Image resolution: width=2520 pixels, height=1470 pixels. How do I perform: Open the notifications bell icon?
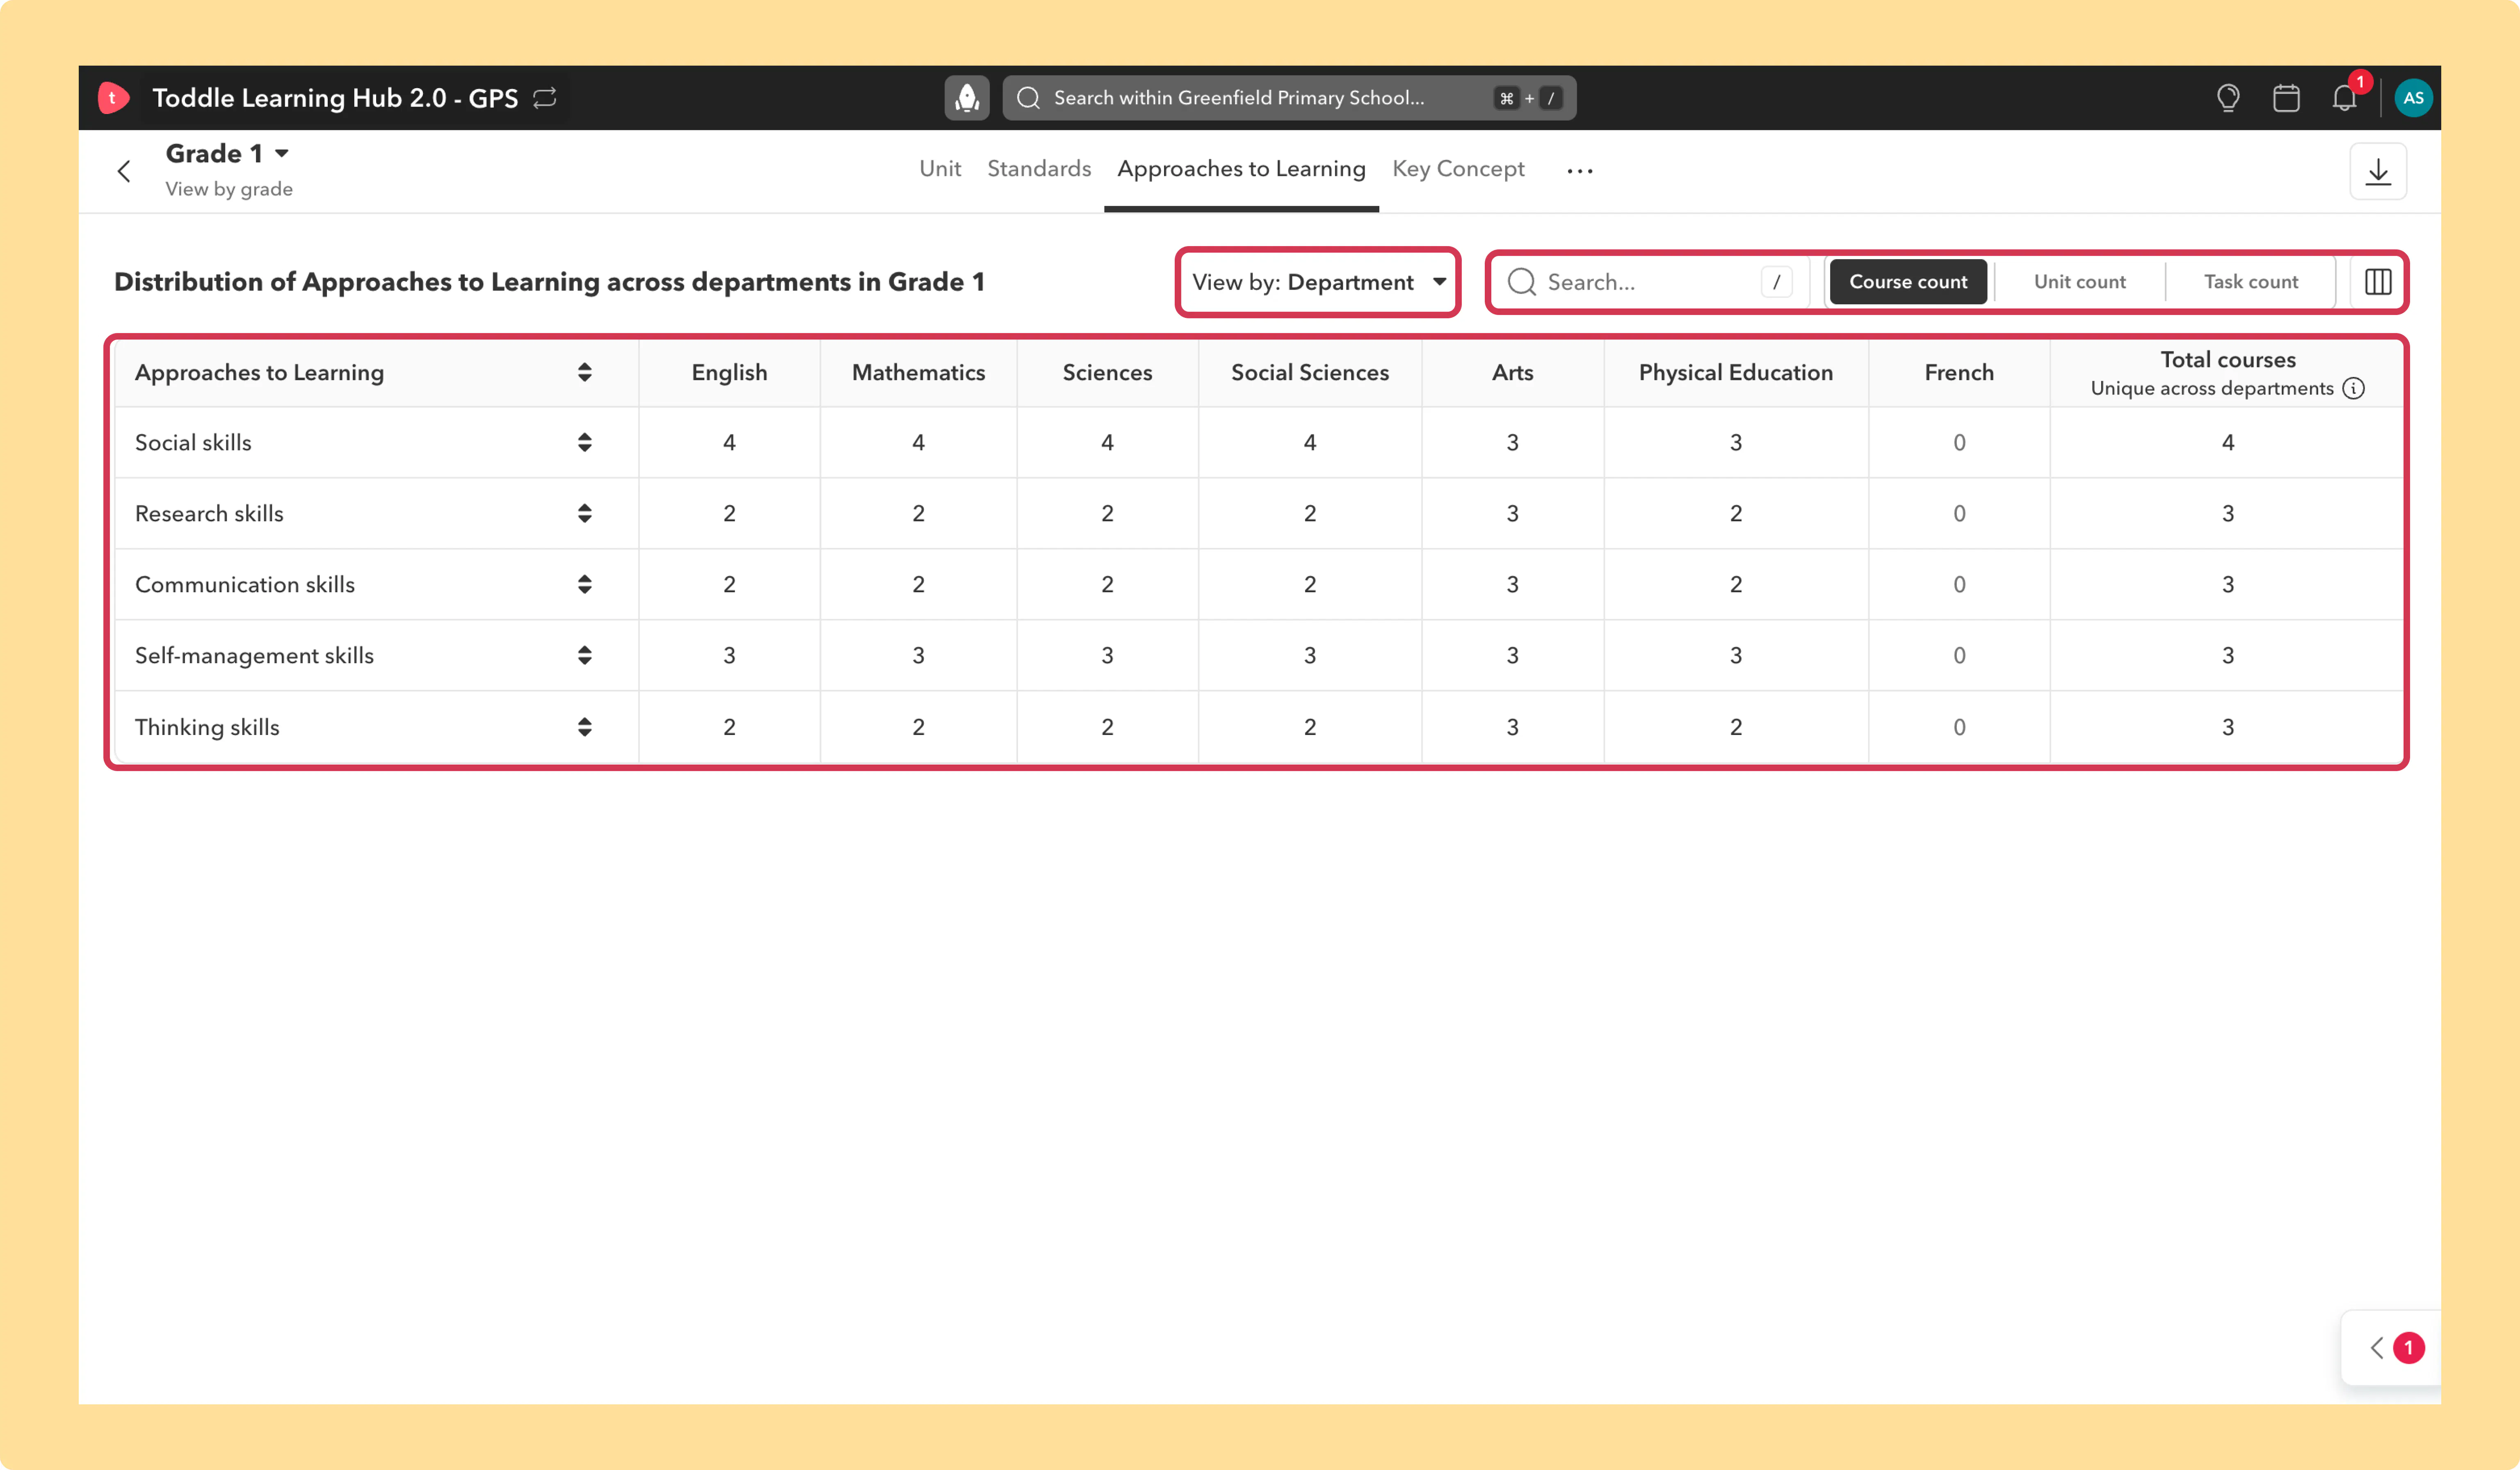point(2345,98)
